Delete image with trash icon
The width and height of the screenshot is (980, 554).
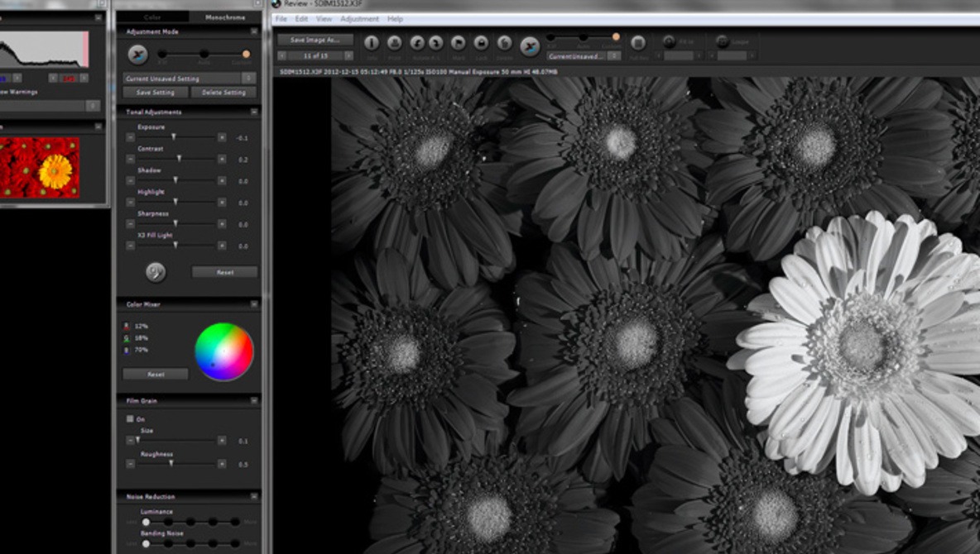504,42
